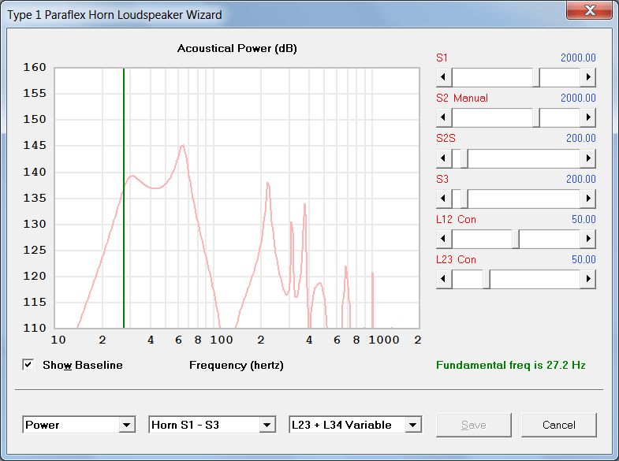Click the L23 Con slider right arrow

(587, 279)
